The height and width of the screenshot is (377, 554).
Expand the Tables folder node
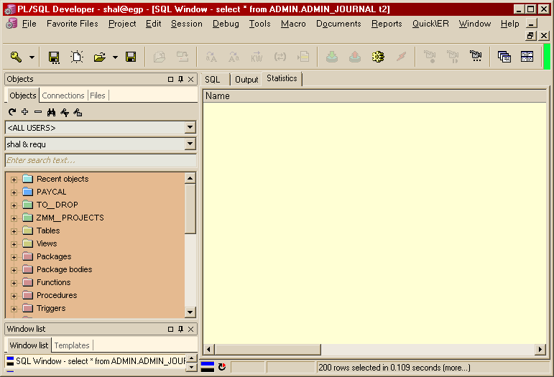coord(14,231)
